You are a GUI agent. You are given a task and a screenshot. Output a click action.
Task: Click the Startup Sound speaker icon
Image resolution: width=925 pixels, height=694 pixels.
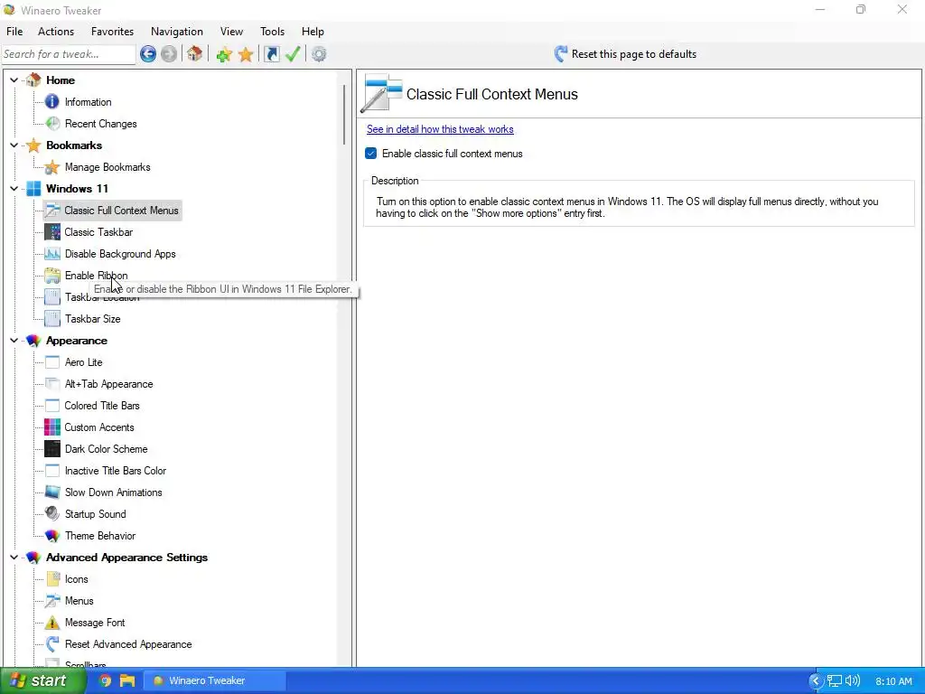(51, 514)
